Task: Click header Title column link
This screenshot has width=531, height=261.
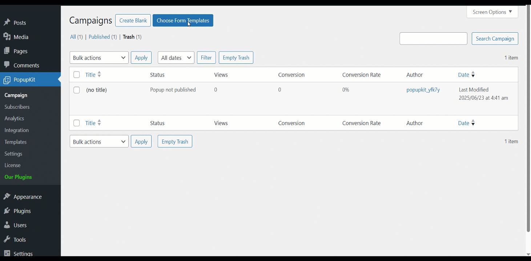Action: click(x=90, y=75)
